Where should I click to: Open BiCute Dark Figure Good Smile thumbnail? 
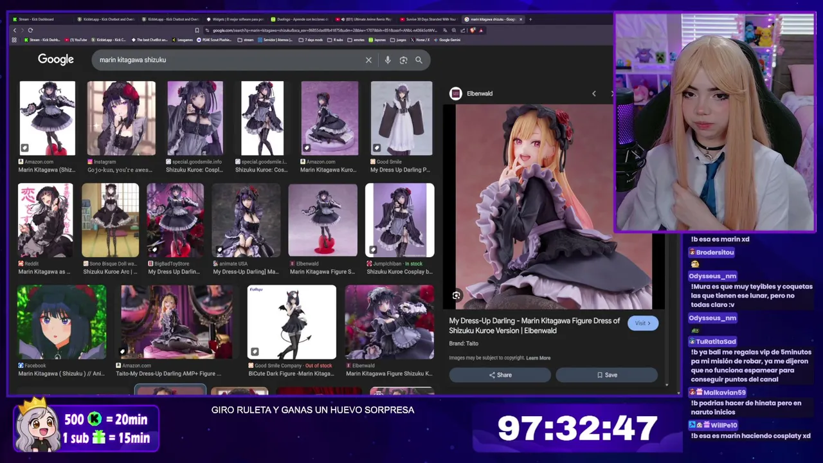pos(292,322)
